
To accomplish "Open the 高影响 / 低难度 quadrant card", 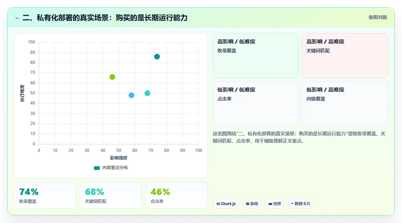I will (x=256, y=56).
